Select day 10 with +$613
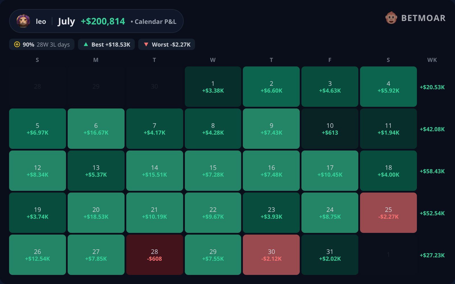455x284 pixels. (330, 129)
